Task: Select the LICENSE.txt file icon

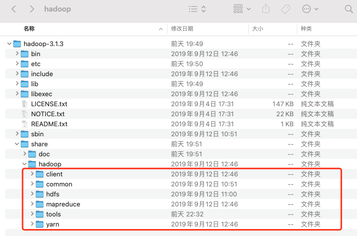Action: (25, 104)
